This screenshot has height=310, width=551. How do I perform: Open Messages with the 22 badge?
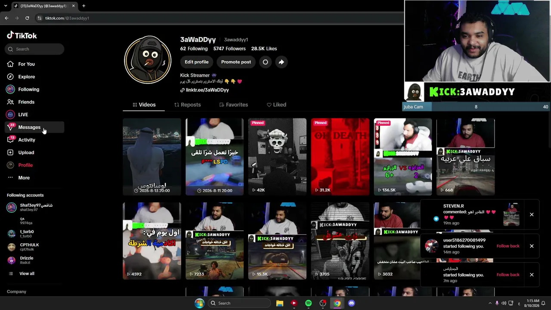[x=29, y=127]
